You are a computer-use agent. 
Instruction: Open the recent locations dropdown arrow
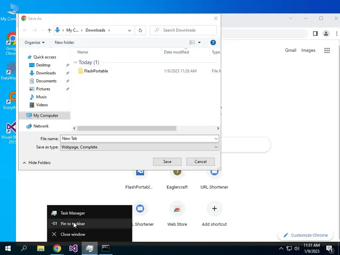click(x=42, y=30)
